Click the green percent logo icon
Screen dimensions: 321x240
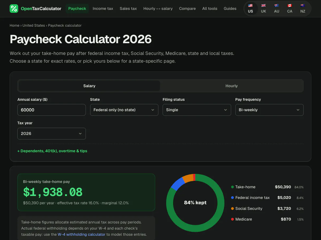tap(14, 9)
